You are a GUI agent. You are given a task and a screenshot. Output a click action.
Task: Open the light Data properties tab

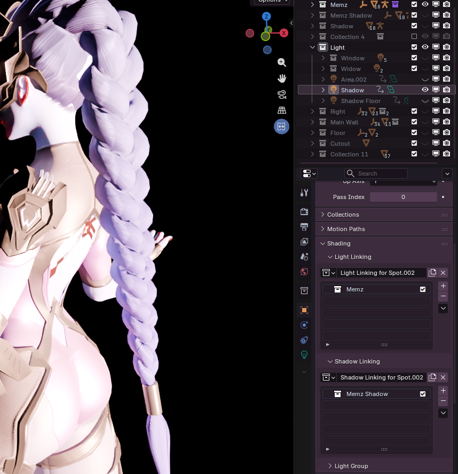[304, 354]
